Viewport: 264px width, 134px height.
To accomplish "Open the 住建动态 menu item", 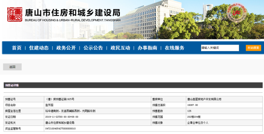I will 39,48.
